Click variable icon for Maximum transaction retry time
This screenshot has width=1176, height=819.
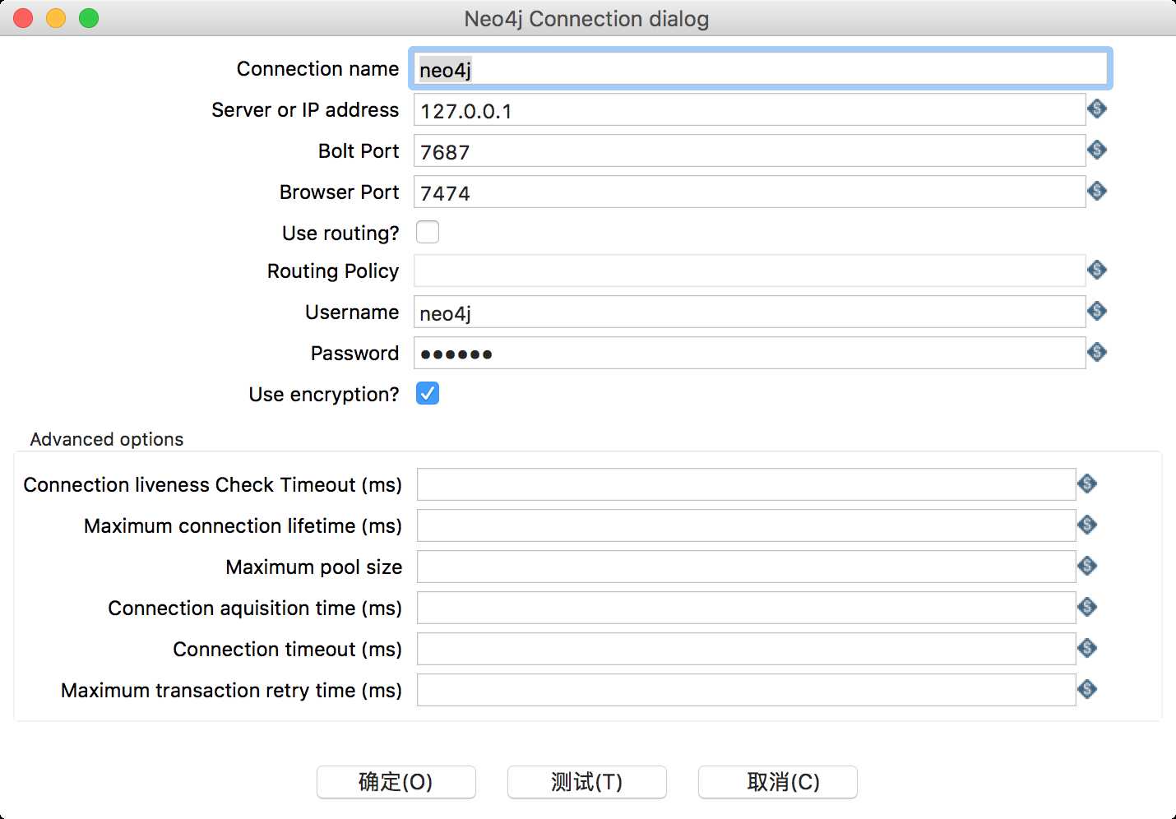[1087, 689]
